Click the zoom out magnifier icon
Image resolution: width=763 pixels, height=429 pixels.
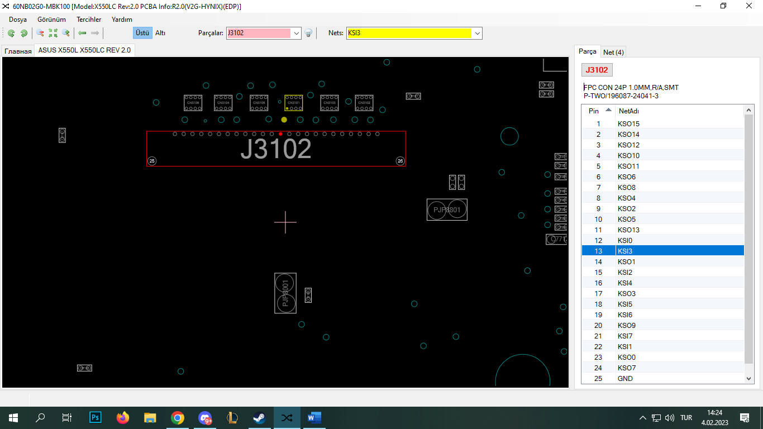[x=40, y=33]
